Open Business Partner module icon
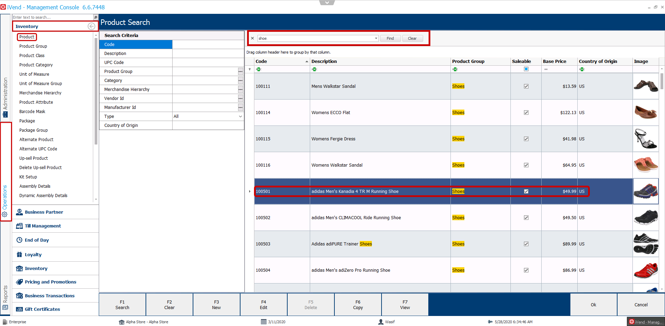Viewport: 665px width, 326px height. [x=19, y=212]
